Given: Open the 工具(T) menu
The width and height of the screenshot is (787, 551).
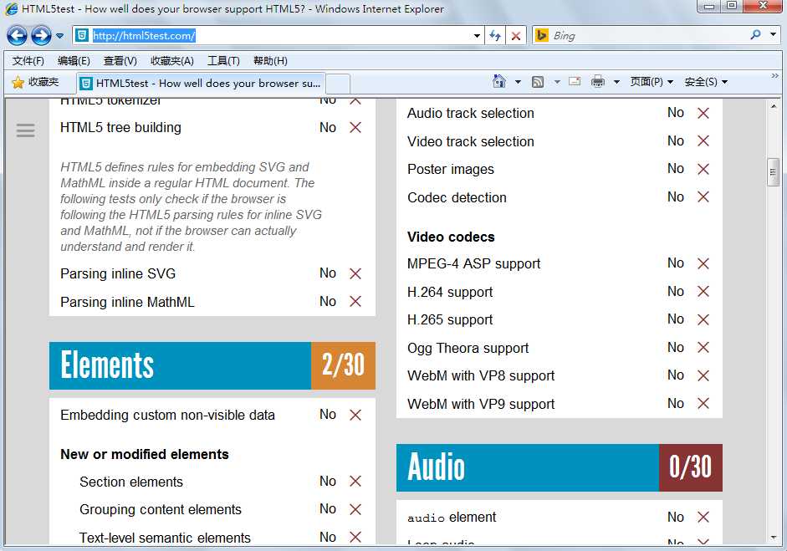Looking at the screenshot, I should [223, 61].
